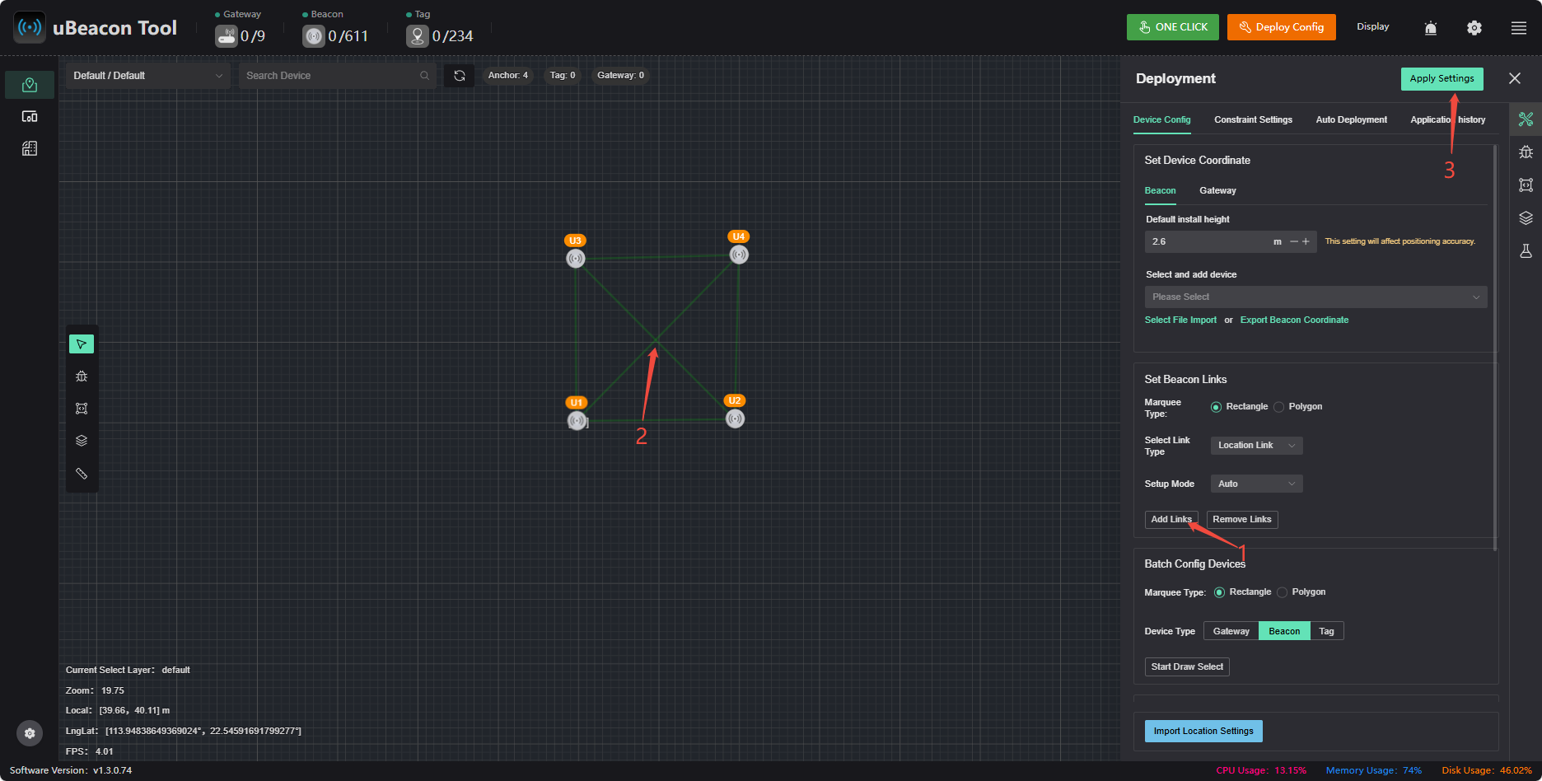The height and width of the screenshot is (781, 1542).
Task: Choose Beacon device type
Action: click(x=1284, y=631)
